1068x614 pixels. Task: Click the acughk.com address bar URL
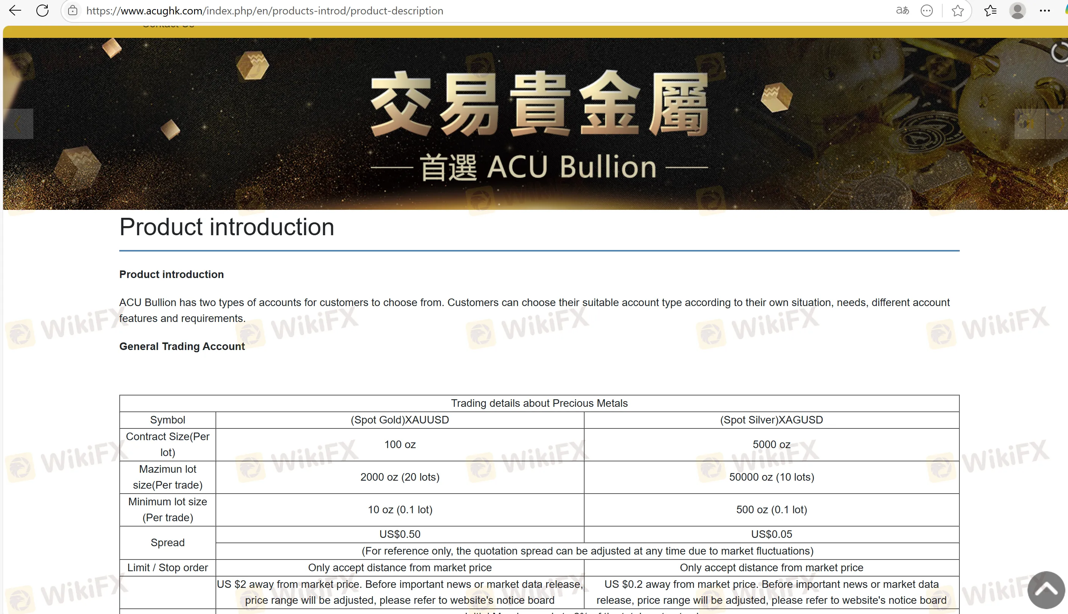click(x=265, y=11)
